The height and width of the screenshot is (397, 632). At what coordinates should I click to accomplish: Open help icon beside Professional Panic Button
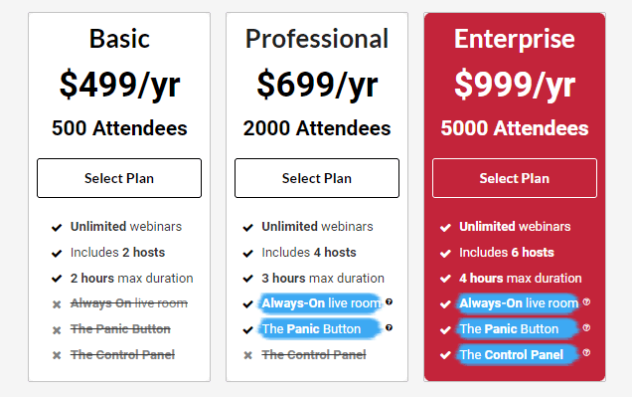[x=389, y=327]
